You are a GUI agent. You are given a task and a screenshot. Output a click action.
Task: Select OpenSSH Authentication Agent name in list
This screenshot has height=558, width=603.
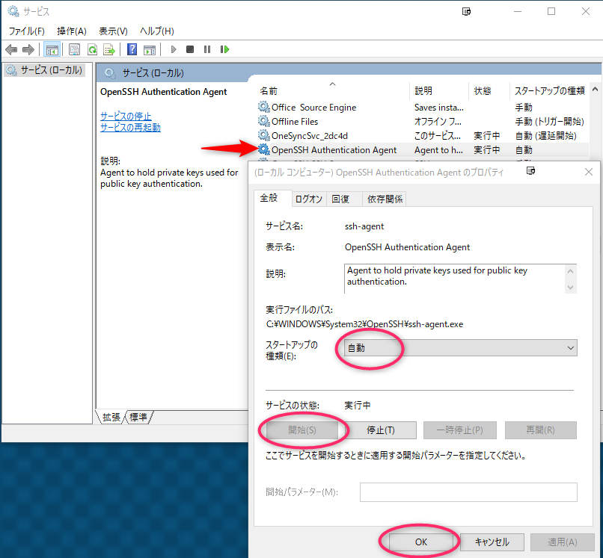click(x=334, y=150)
